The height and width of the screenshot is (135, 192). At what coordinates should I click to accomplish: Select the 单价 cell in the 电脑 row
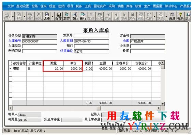pyautogui.click(x=73, y=69)
